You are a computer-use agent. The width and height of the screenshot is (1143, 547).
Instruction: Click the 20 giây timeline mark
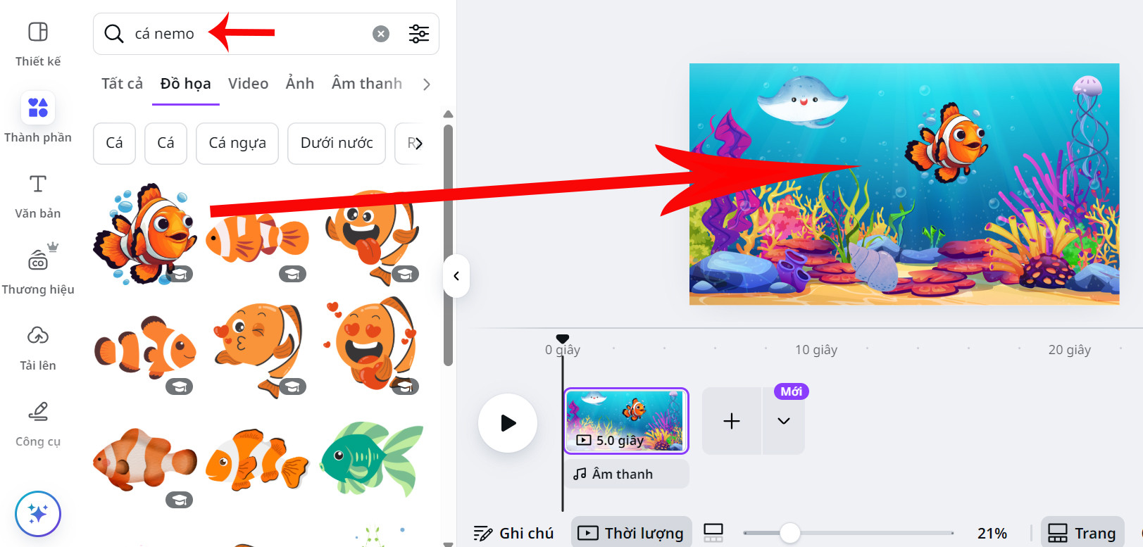1070,350
